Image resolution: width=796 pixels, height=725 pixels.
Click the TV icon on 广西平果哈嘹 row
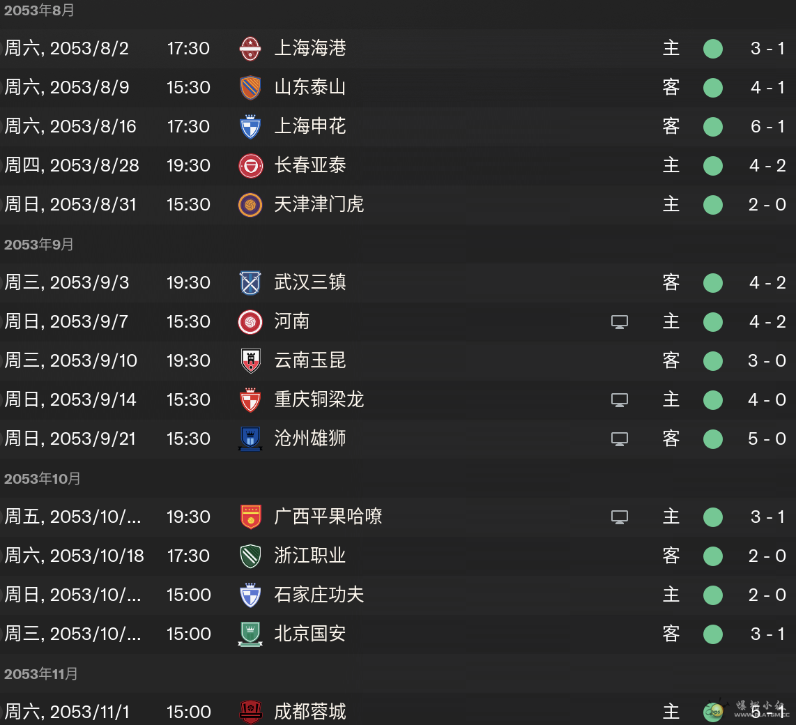620,517
